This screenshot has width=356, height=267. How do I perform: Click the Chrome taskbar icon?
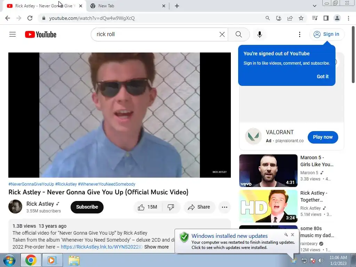(x=31, y=260)
